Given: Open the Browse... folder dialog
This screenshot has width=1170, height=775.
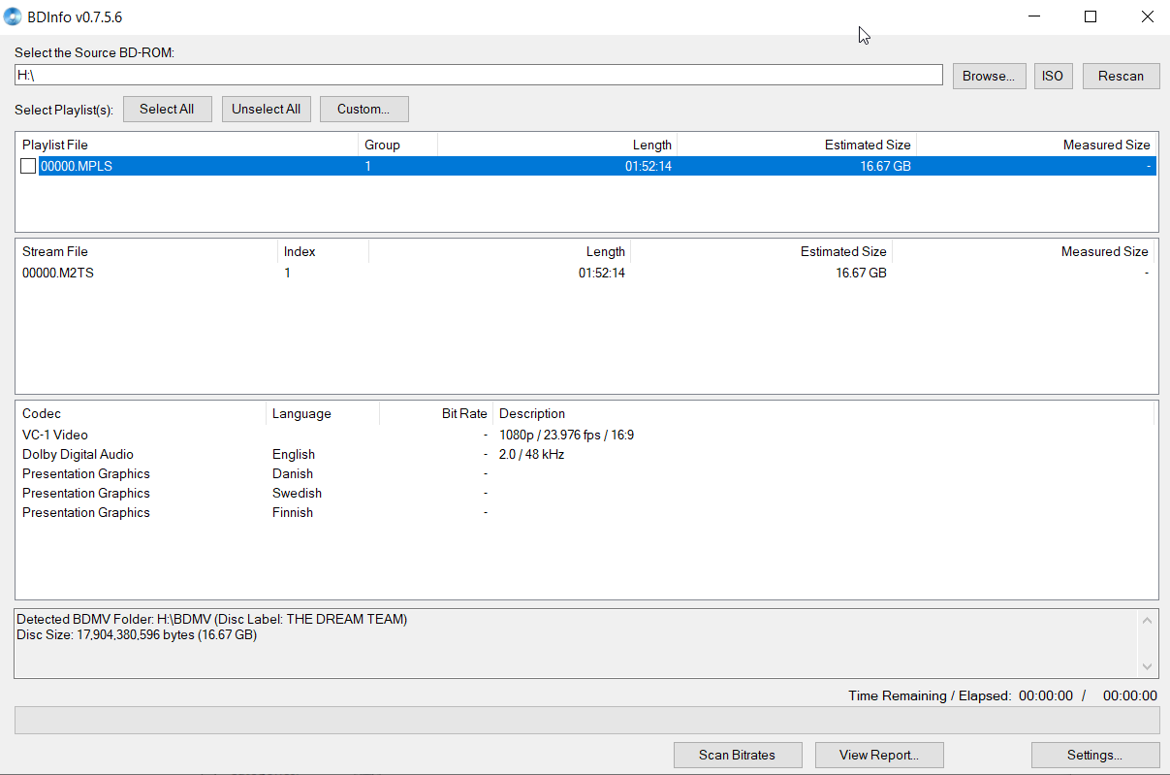Looking at the screenshot, I should (x=989, y=76).
